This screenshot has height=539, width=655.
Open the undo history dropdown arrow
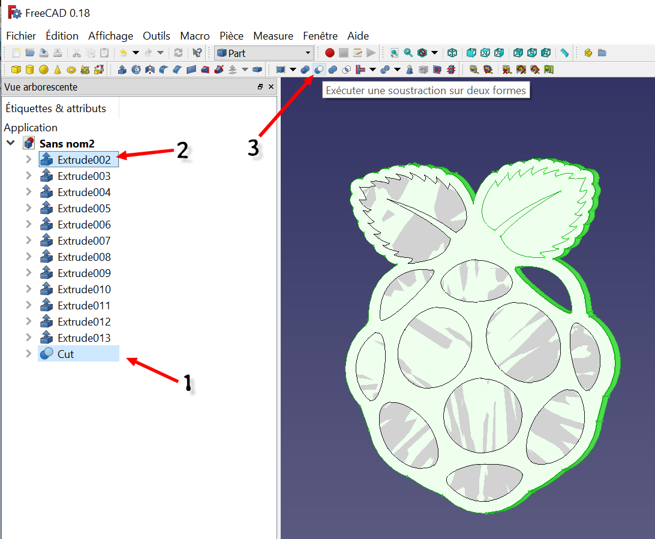point(136,53)
